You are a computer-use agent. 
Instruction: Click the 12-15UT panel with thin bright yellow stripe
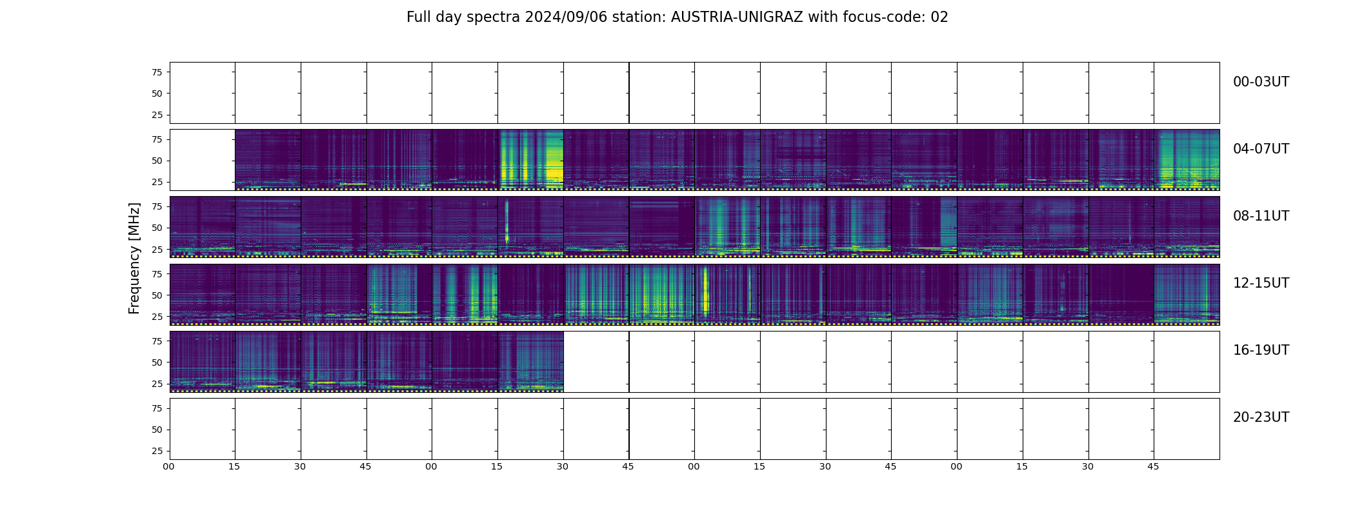pyautogui.click(x=727, y=293)
